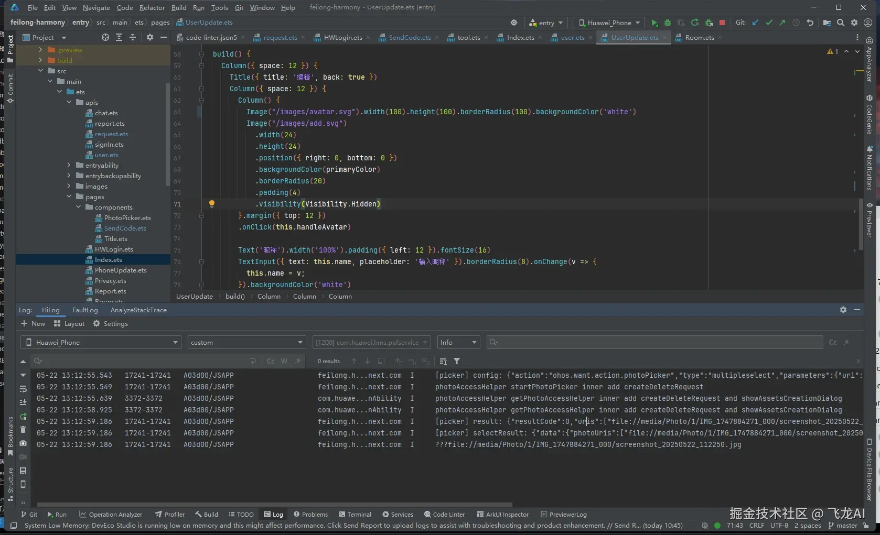The width and height of the screenshot is (880, 535).
Task: Clear the log with trash icon
Action: pyautogui.click(x=23, y=430)
